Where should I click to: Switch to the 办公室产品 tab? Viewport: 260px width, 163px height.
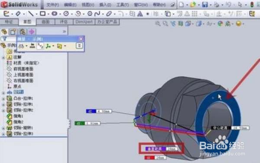[107, 22]
